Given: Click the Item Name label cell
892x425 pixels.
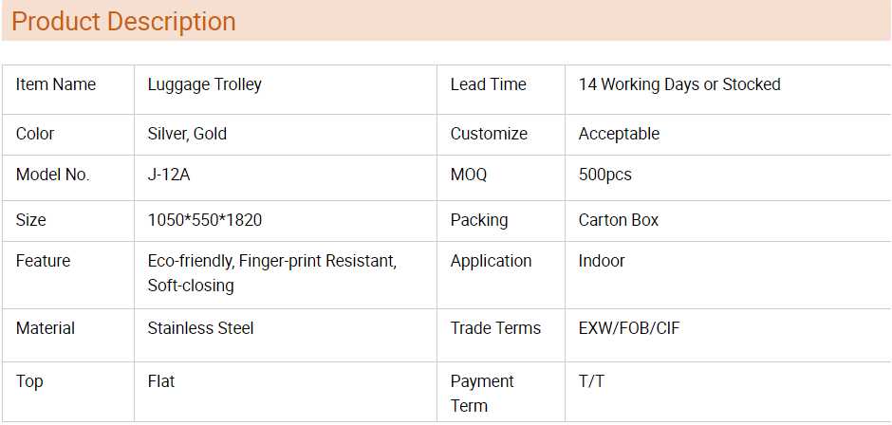Looking at the screenshot, I should point(56,84).
